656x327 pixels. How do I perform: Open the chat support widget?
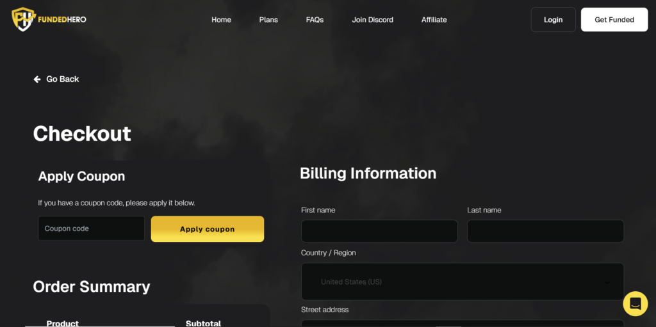pyautogui.click(x=635, y=303)
